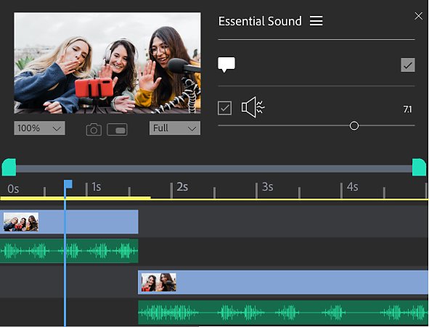
Task: Open the Full playback resolution dropdown
Action: [175, 128]
